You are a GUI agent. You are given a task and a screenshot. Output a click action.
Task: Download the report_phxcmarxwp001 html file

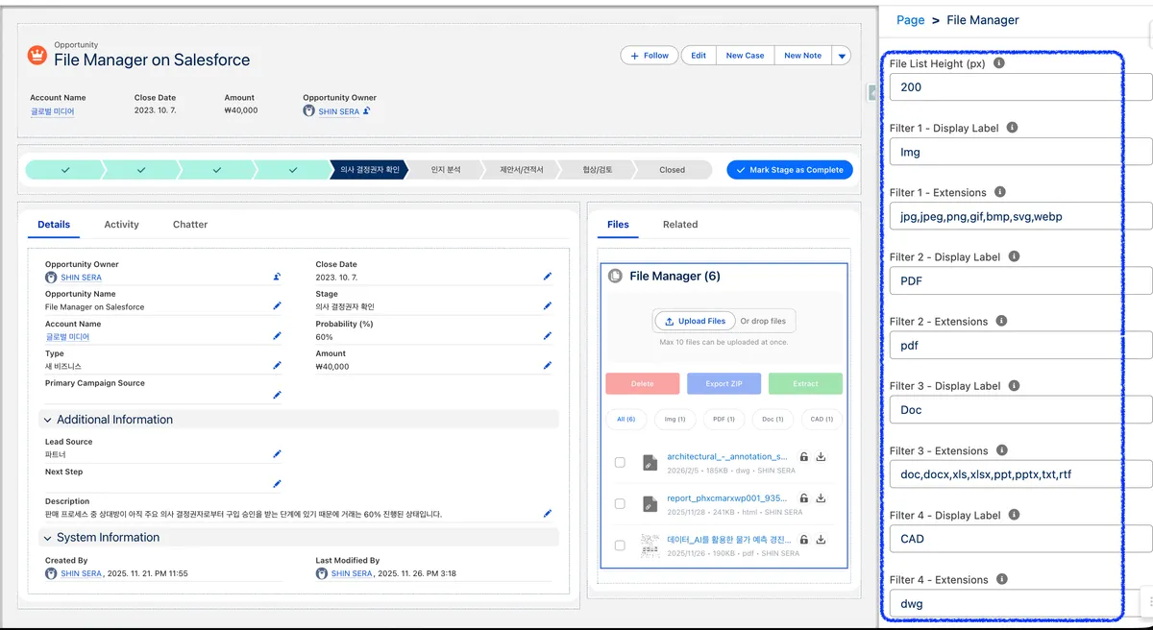point(821,499)
